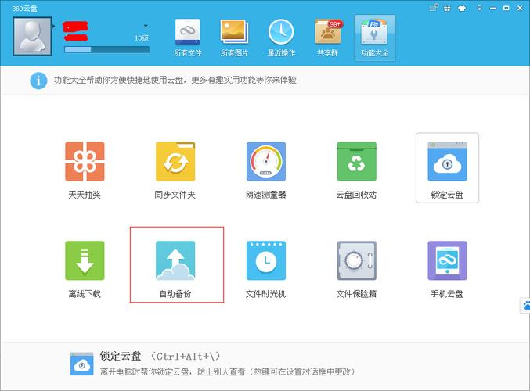Click the message notification icon in title bar
Screen dimensions: 530x391
[x=434, y=7]
